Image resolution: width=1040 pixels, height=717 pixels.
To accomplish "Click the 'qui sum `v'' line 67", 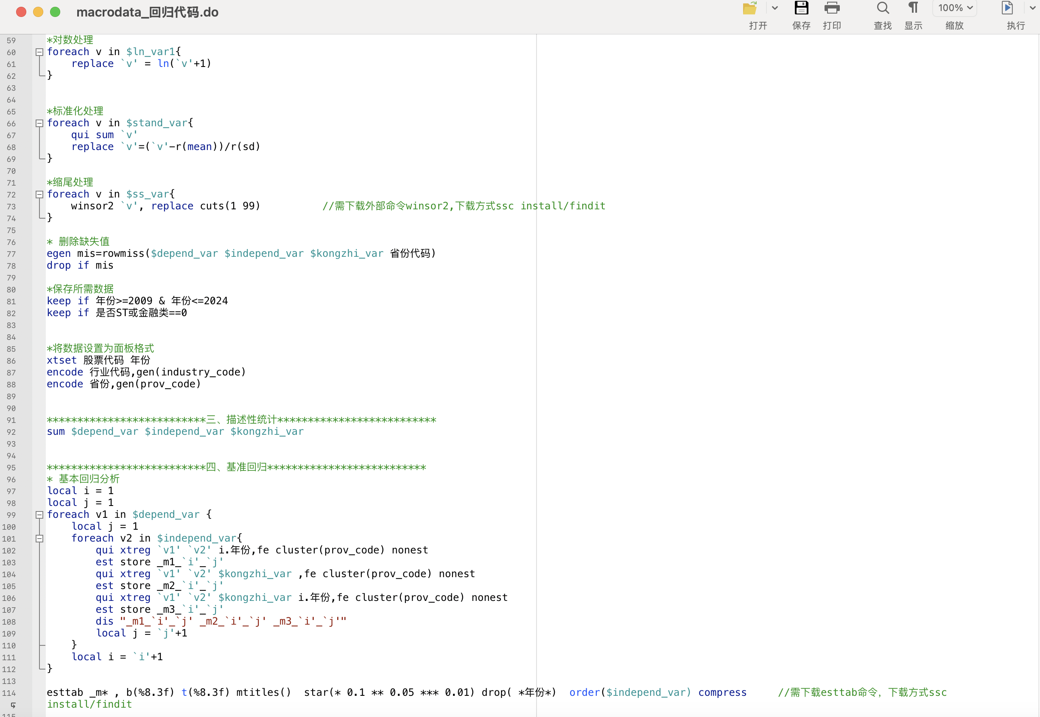I will point(104,135).
